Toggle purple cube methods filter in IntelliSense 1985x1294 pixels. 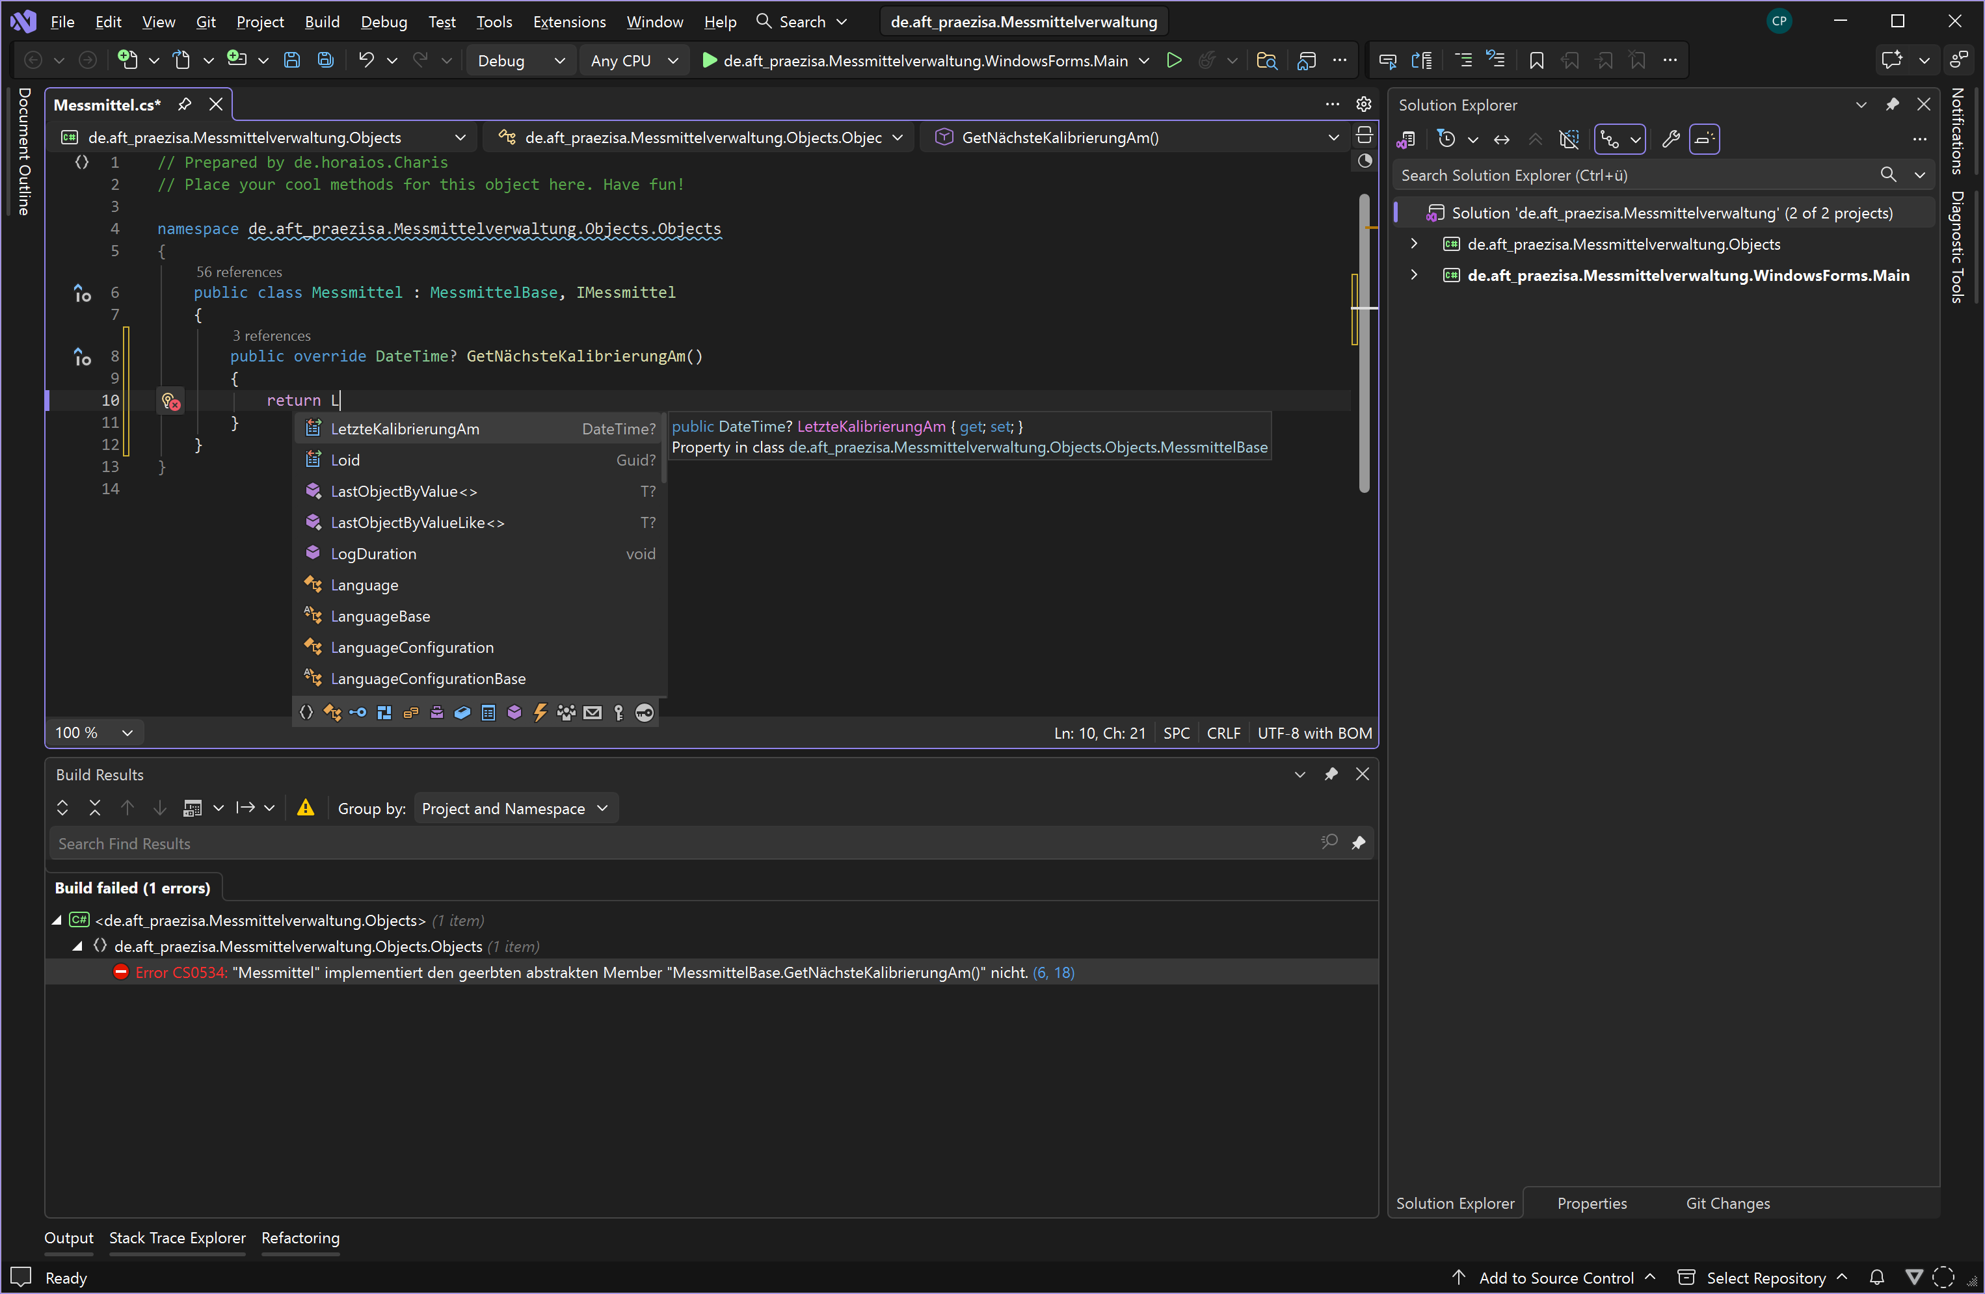[514, 713]
